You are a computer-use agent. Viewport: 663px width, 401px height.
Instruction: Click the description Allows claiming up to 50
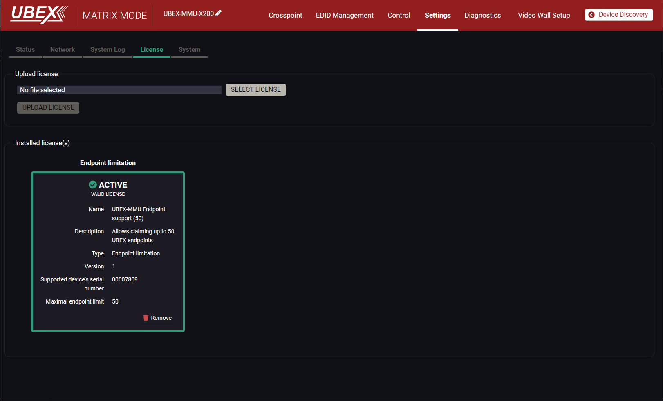[143, 236]
